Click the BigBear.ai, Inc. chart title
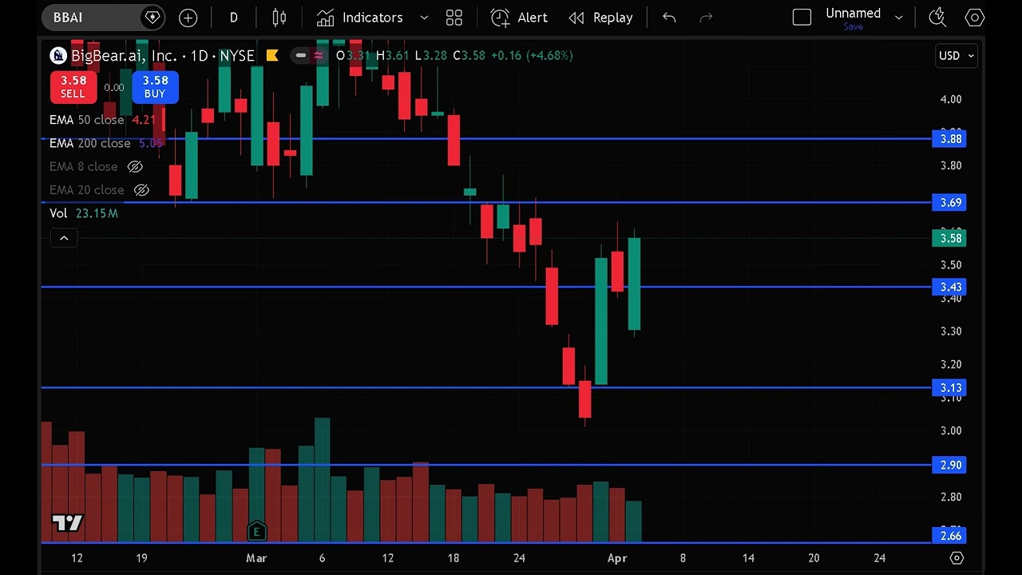The height and width of the screenshot is (575, 1022). point(163,56)
